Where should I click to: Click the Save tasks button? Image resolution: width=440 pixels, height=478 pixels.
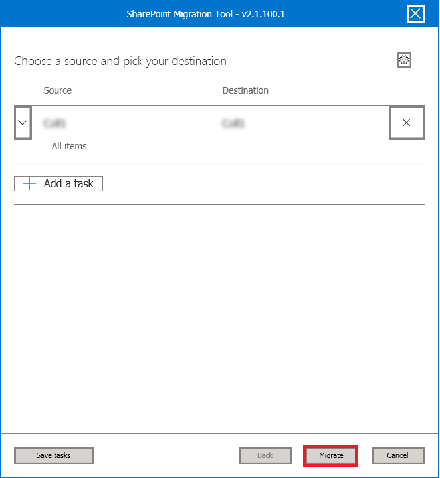pyautogui.click(x=54, y=455)
